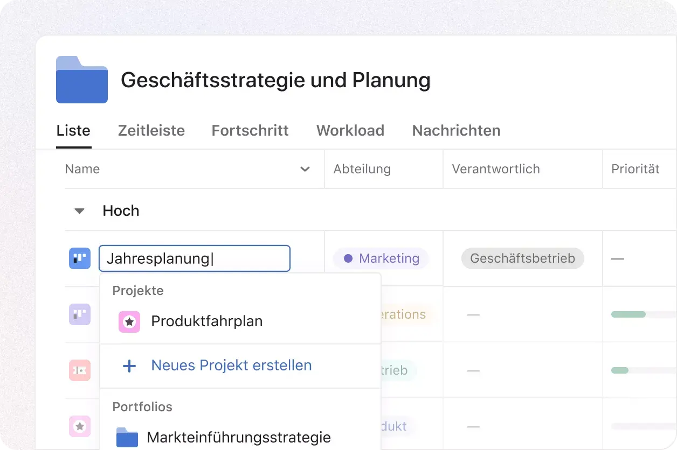
Task: Click the Produktfahrplan pink star icon
Action: pos(129,321)
